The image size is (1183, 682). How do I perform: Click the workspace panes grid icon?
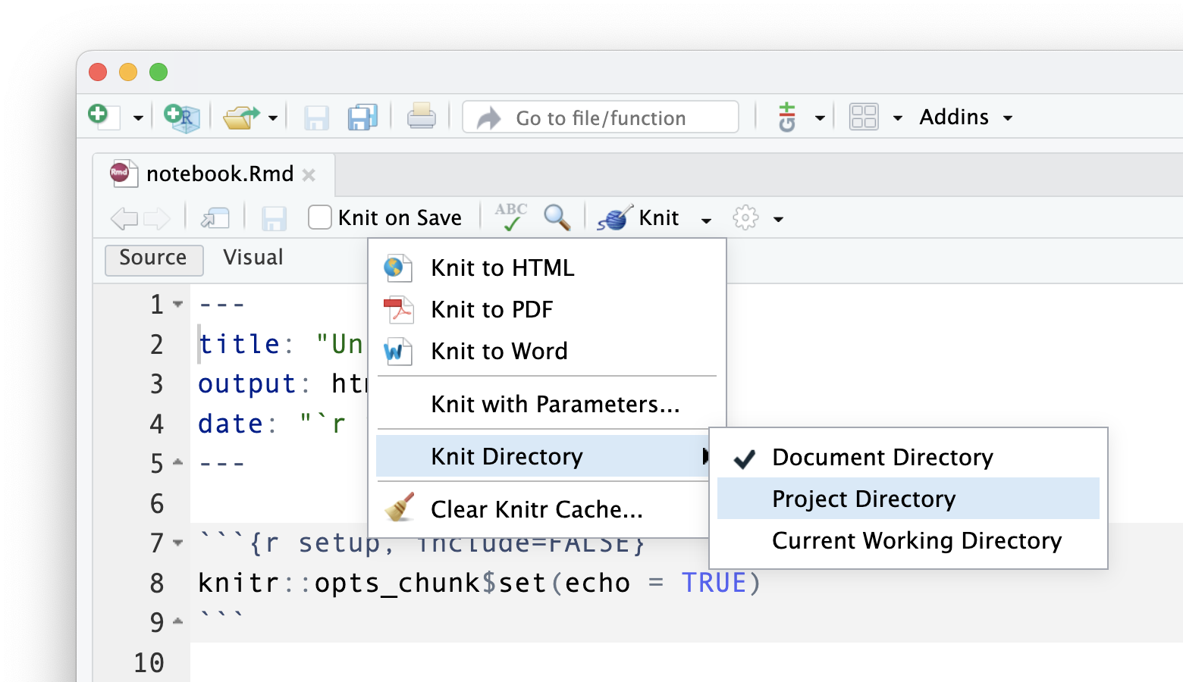[864, 117]
